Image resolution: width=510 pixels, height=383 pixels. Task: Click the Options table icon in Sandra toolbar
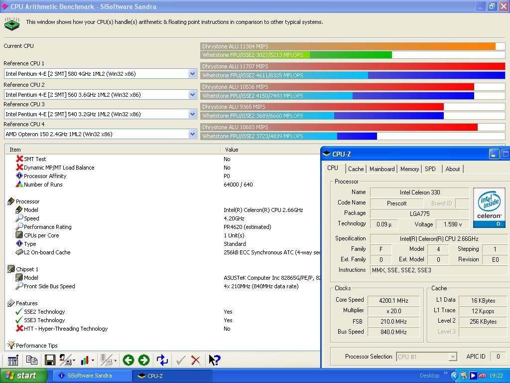click(x=13, y=360)
